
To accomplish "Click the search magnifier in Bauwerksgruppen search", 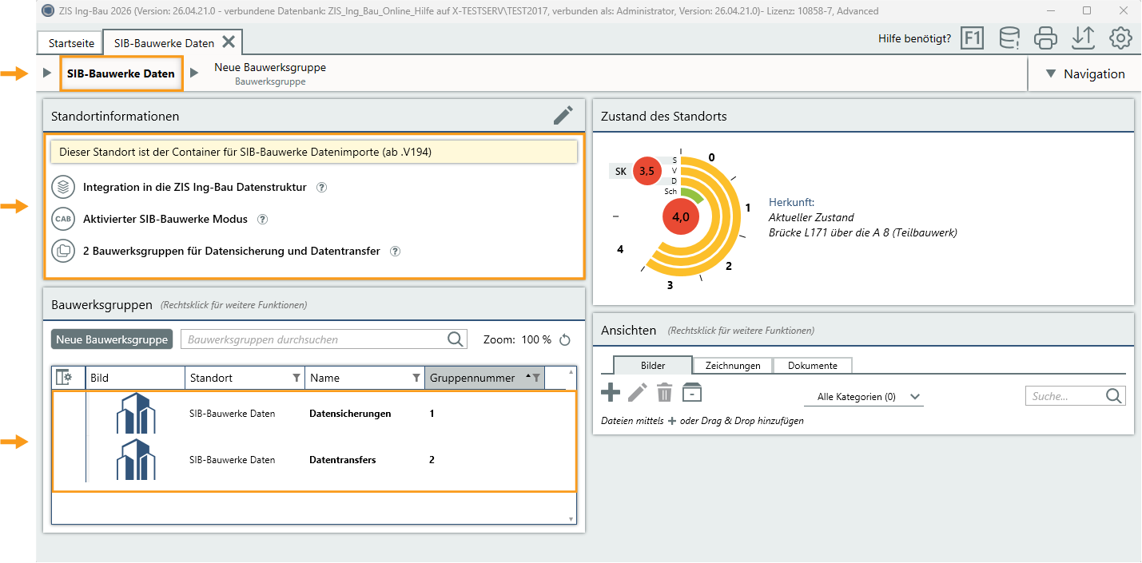I will click(456, 339).
